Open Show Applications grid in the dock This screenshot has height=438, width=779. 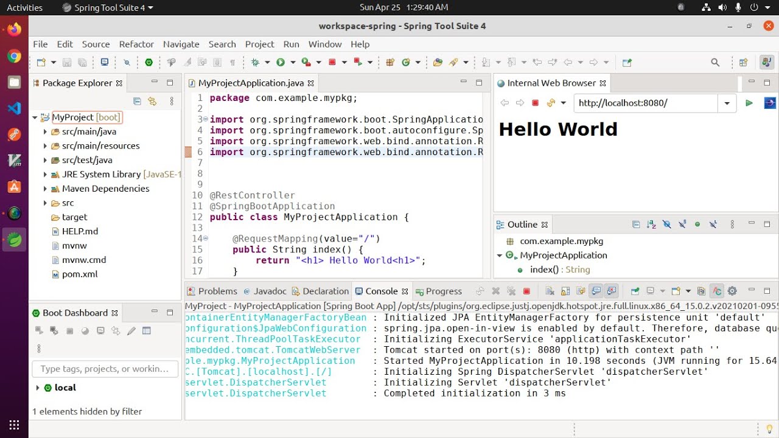click(x=14, y=425)
